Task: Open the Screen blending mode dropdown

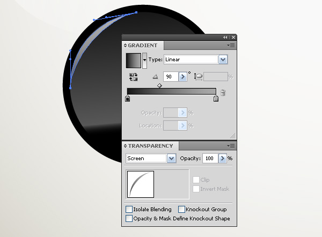Action: (x=172, y=159)
